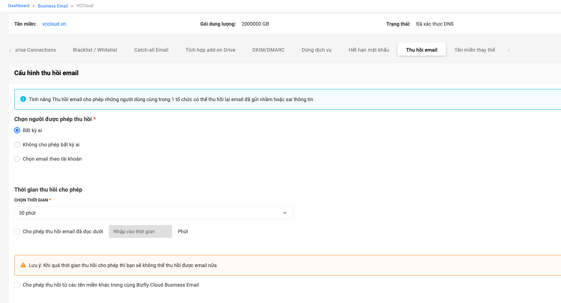Click the Cấu hình thu hồi email heading

(x=46, y=73)
